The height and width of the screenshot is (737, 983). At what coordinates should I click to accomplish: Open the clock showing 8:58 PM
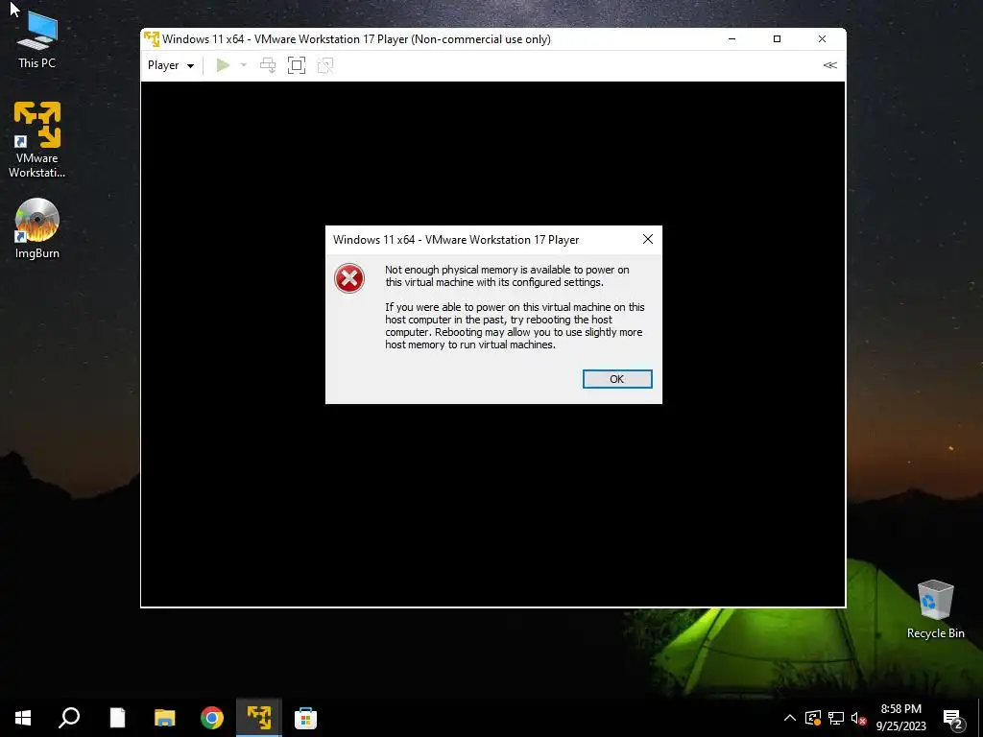coord(900,718)
